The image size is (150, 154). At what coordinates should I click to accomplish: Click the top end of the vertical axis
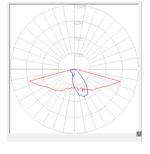click(x=74, y=5)
